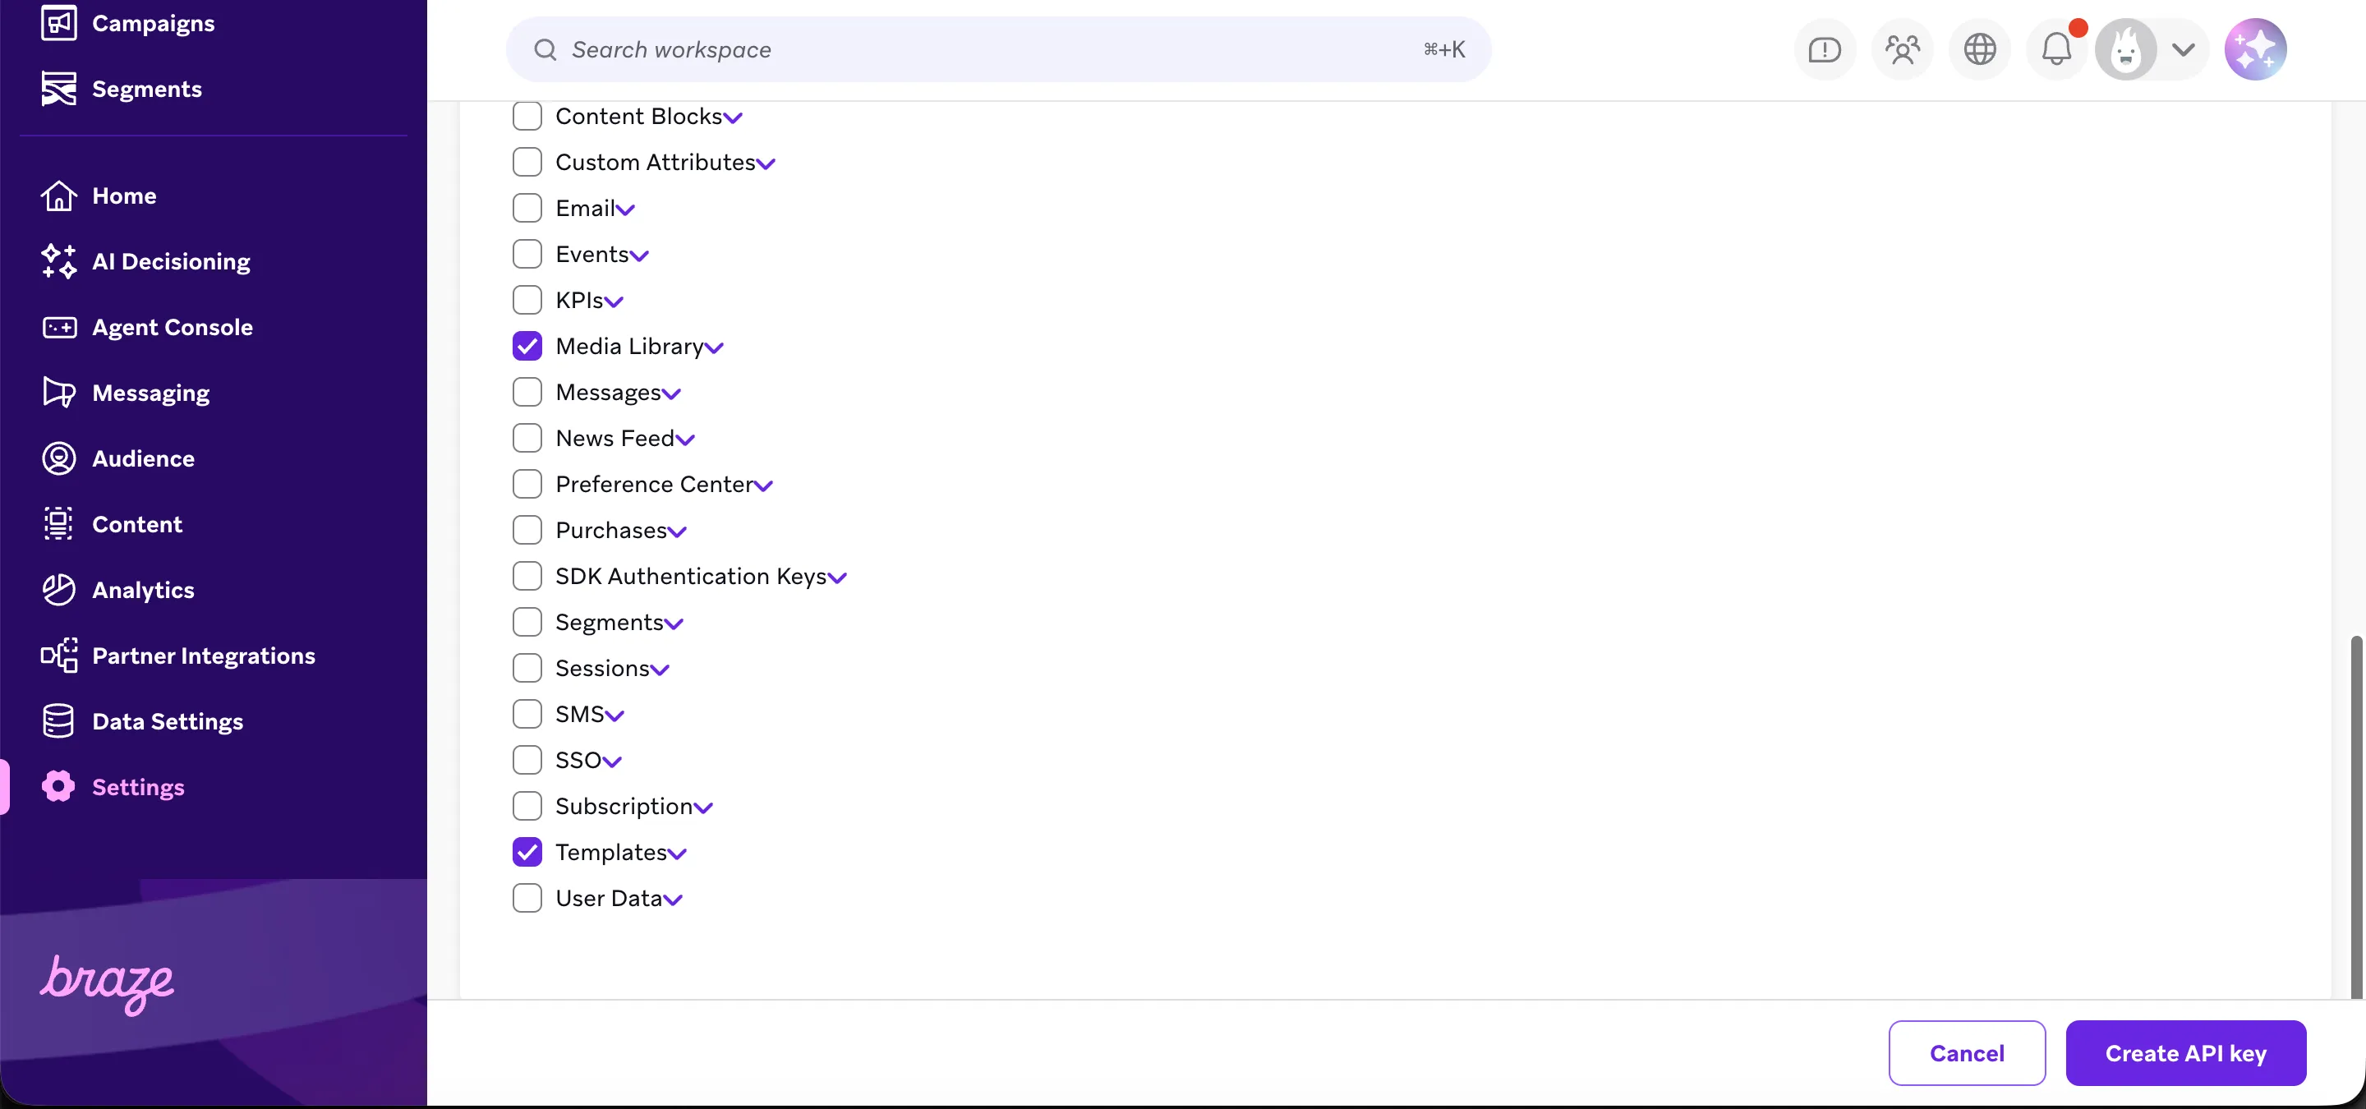
Task: Click the Data Settings database icon
Action: coord(59,721)
